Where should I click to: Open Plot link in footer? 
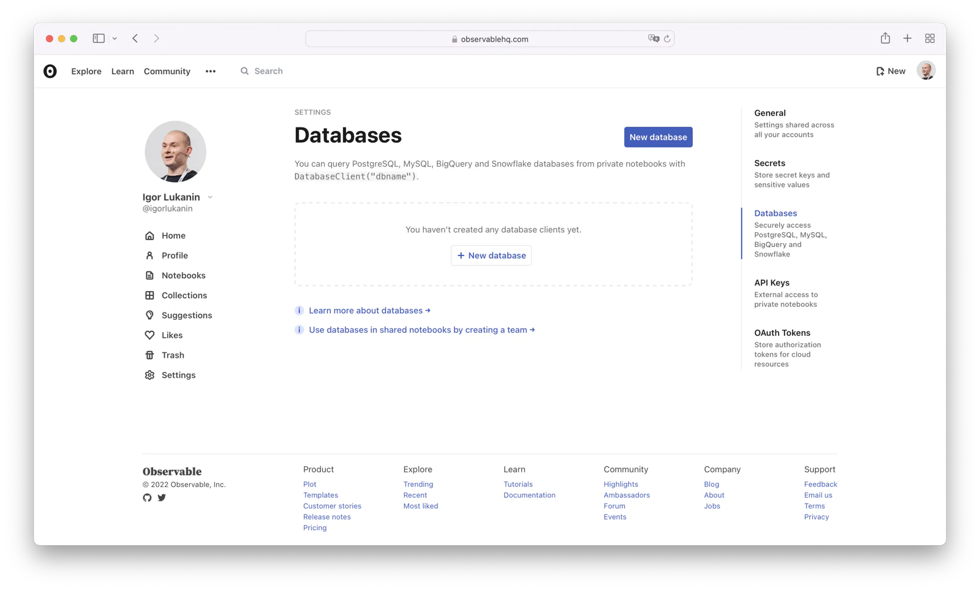pos(309,484)
